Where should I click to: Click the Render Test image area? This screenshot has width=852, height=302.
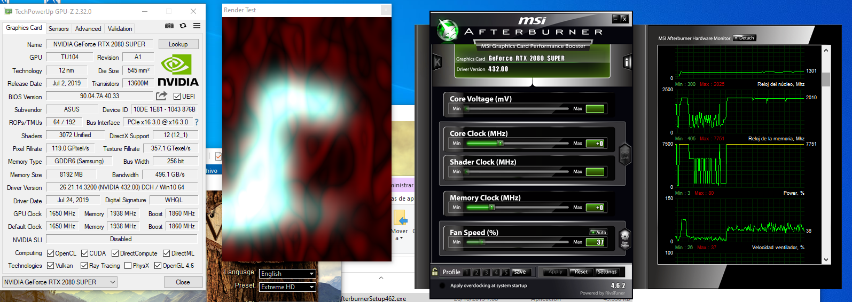(307, 139)
